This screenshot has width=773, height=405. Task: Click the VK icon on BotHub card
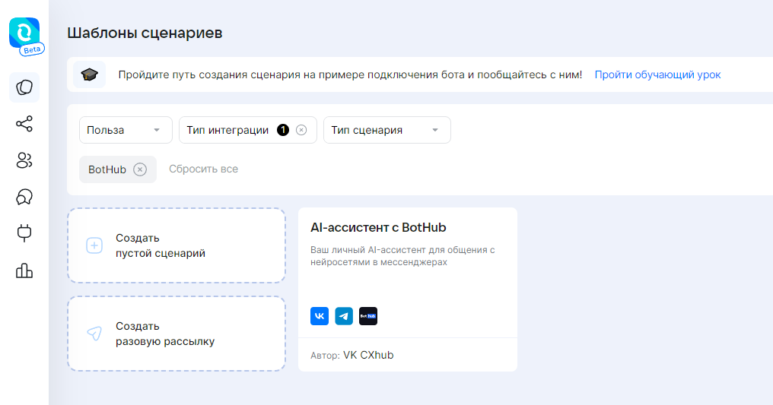point(320,316)
